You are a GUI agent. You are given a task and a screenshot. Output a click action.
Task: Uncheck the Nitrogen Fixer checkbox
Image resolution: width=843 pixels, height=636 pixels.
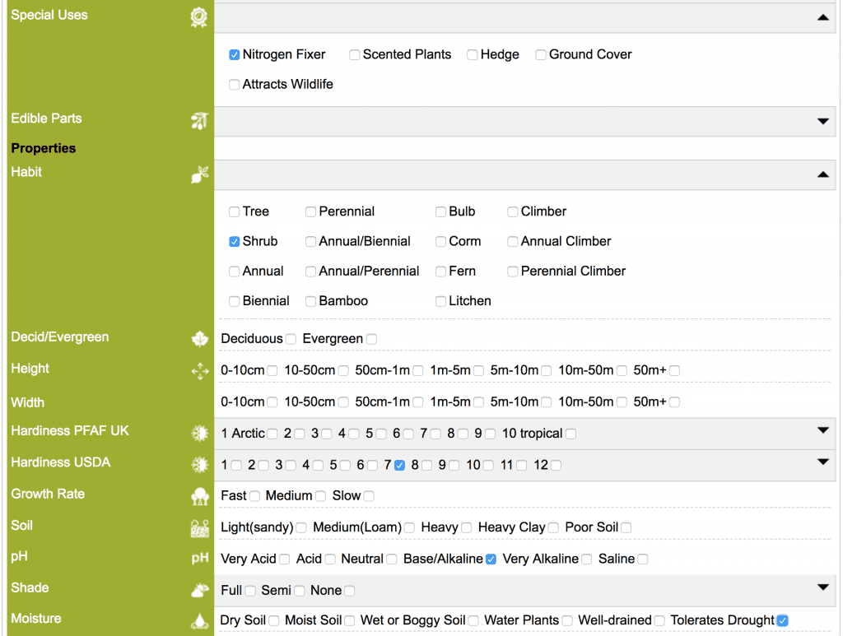(x=235, y=55)
